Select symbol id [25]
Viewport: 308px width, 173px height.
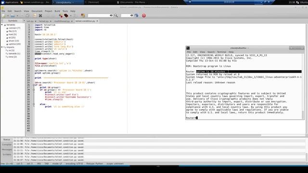(x=12, y=37)
